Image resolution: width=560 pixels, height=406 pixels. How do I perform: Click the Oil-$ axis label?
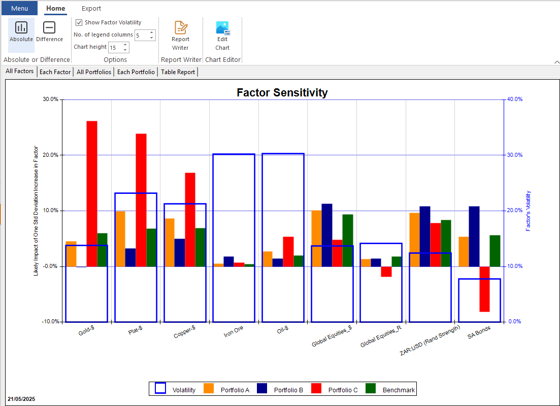283,329
